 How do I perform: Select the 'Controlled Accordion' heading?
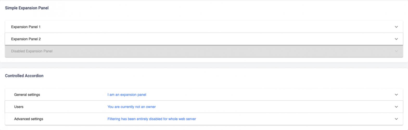point(24,76)
